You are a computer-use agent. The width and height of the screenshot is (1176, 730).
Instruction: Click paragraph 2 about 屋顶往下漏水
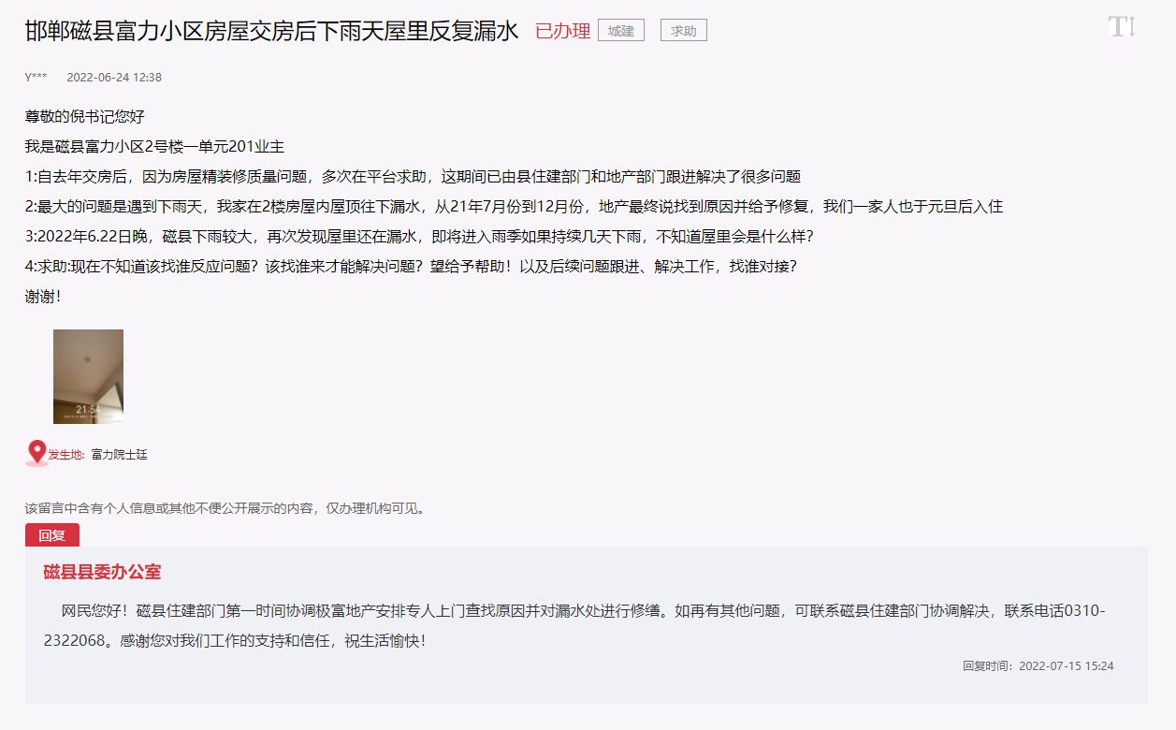pyautogui.click(x=514, y=207)
